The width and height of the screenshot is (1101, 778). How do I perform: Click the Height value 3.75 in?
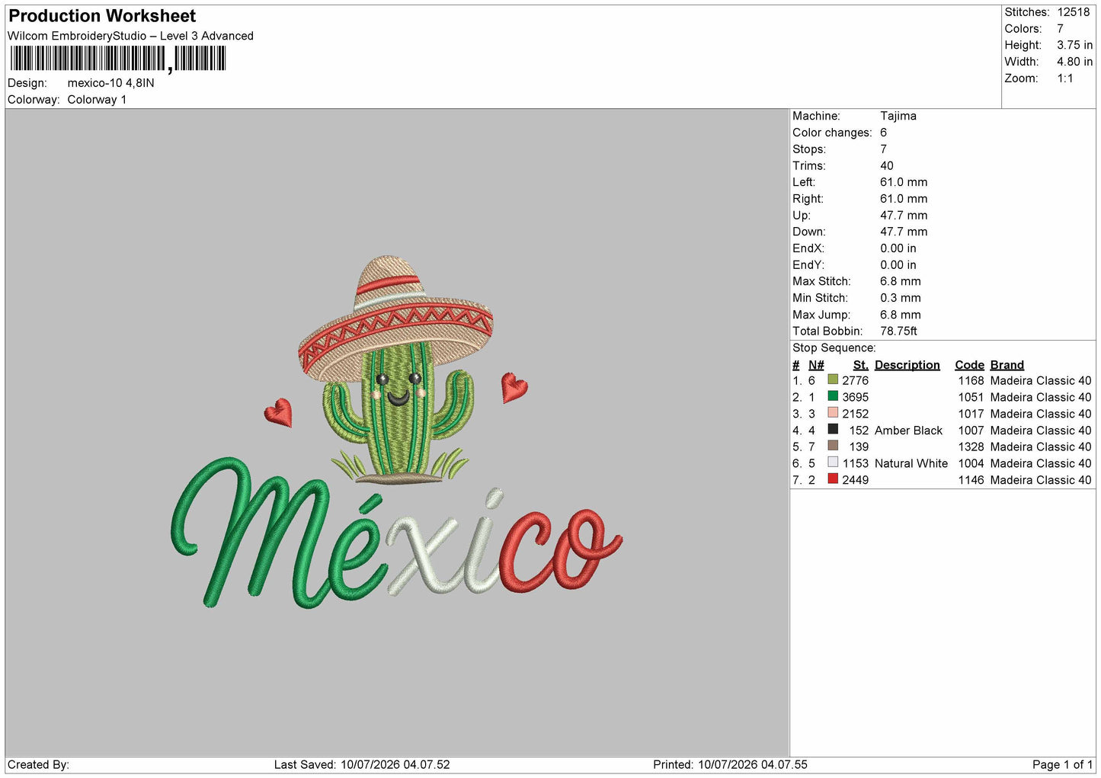pyautogui.click(x=1074, y=46)
